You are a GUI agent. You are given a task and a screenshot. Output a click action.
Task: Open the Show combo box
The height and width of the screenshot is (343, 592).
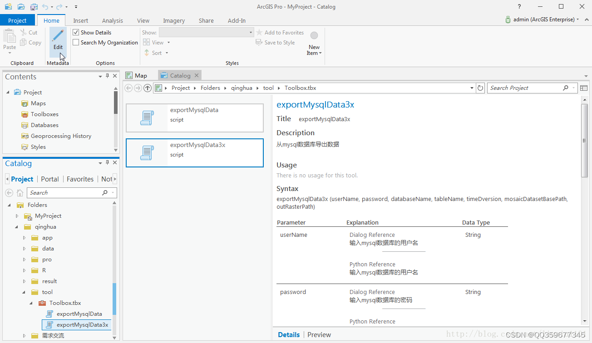(206, 33)
